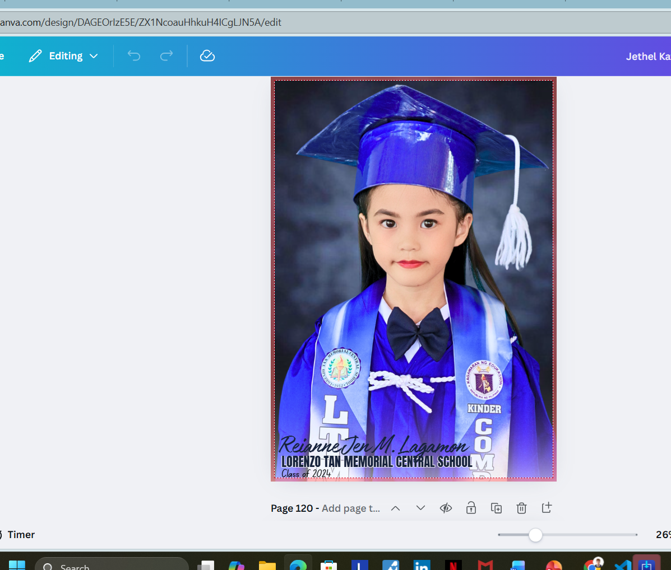Click the Timer option
The height and width of the screenshot is (570, 671).
[x=21, y=535]
